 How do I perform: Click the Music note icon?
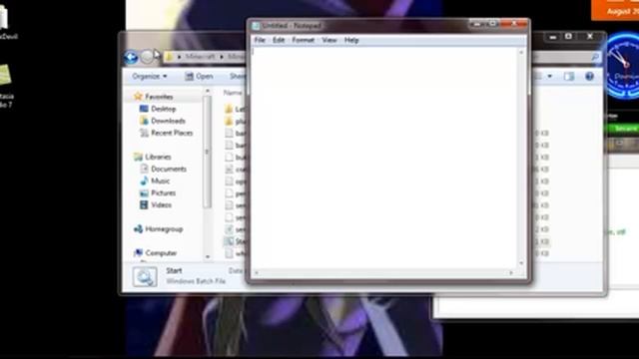pyautogui.click(x=144, y=180)
